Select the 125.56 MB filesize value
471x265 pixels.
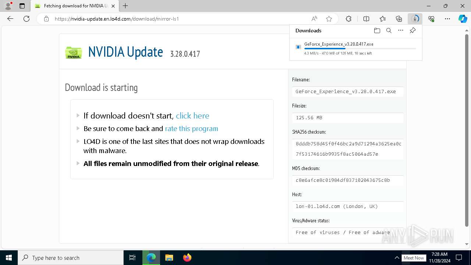tap(348, 118)
